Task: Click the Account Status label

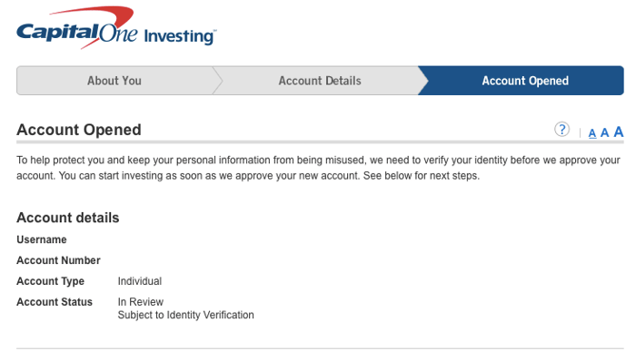Action: [55, 302]
